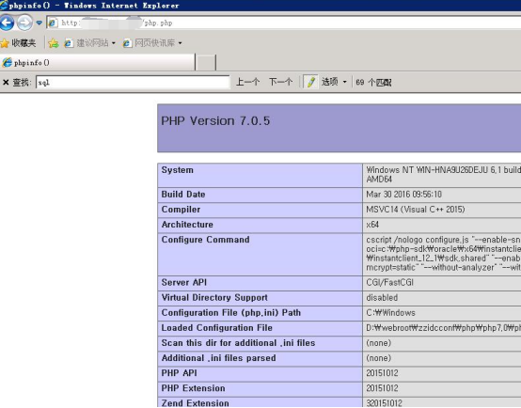The height and width of the screenshot is (408, 521).
Task: Open the Favorites star (收藏夹) button
Action: [18, 43]
